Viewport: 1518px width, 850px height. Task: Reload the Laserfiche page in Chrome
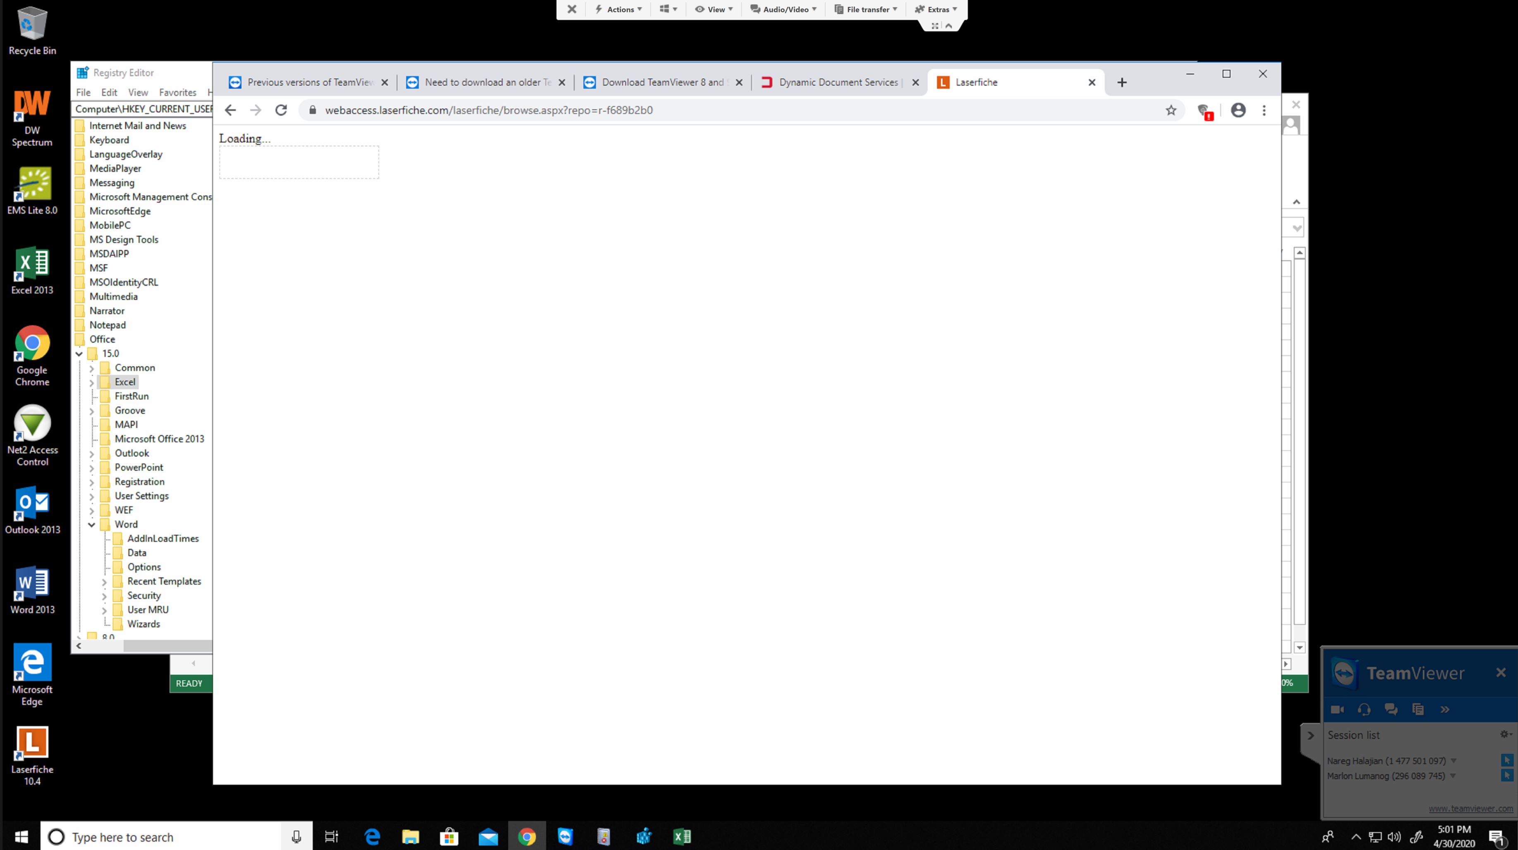click(x=281, y=110)
